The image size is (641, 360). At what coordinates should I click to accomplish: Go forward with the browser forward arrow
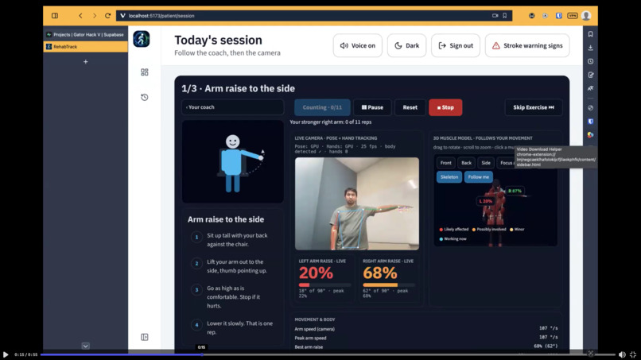point(95,16)
